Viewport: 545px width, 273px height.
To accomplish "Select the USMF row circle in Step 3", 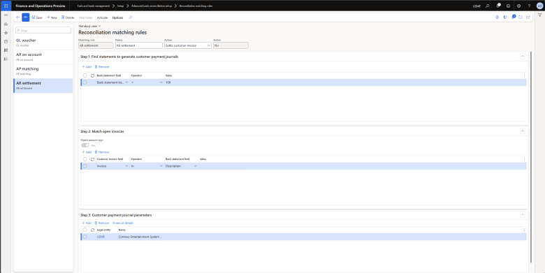I will [85, 237].
